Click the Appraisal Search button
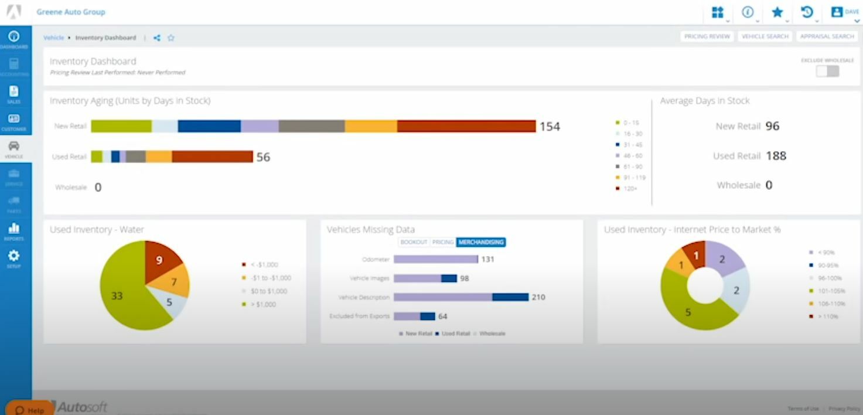 click(x=827, y=36)
